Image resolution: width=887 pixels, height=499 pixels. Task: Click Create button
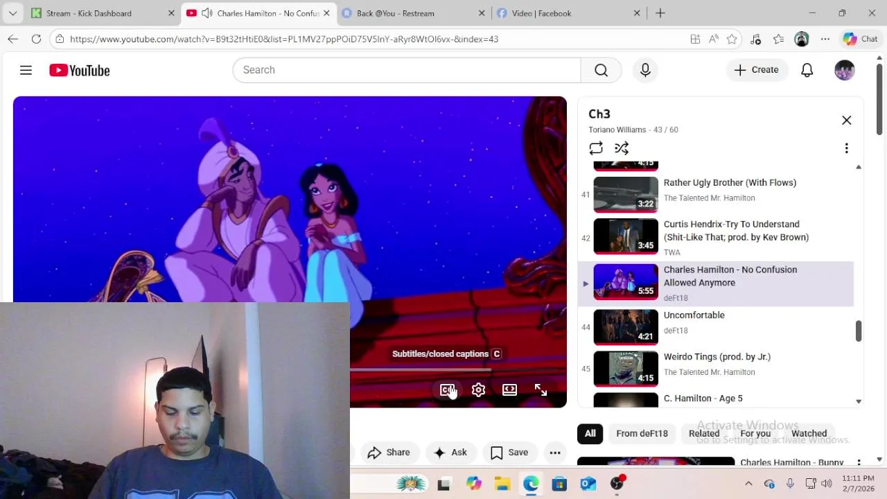point(757,70)
